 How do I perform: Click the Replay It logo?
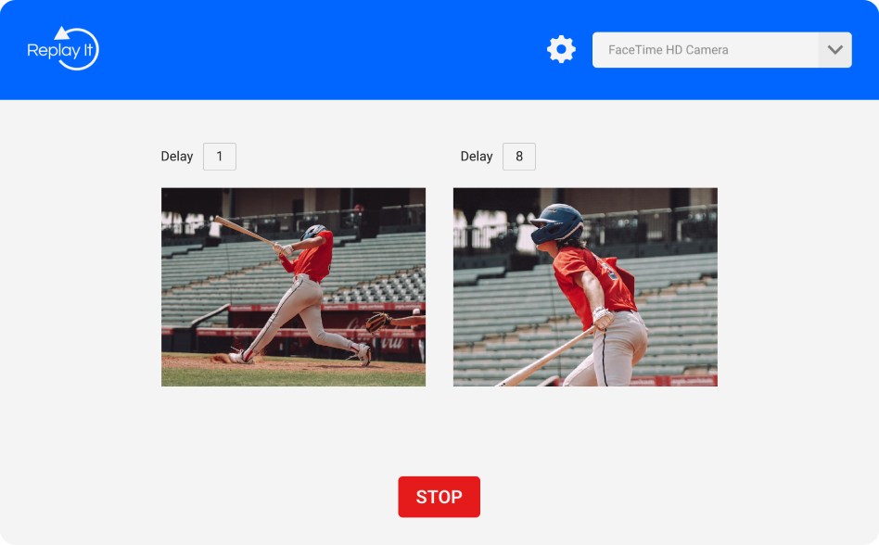62,49
